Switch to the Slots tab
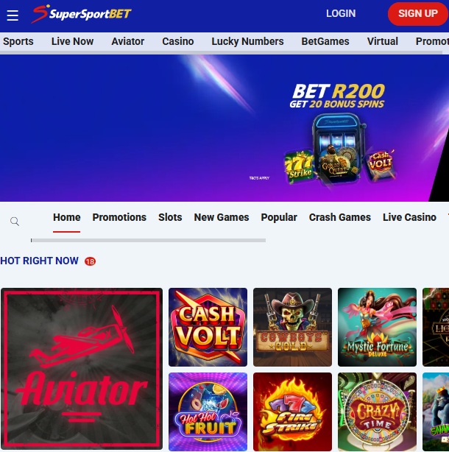The width and height of the screenshot is (449, 452). click(x=170, y=217)
